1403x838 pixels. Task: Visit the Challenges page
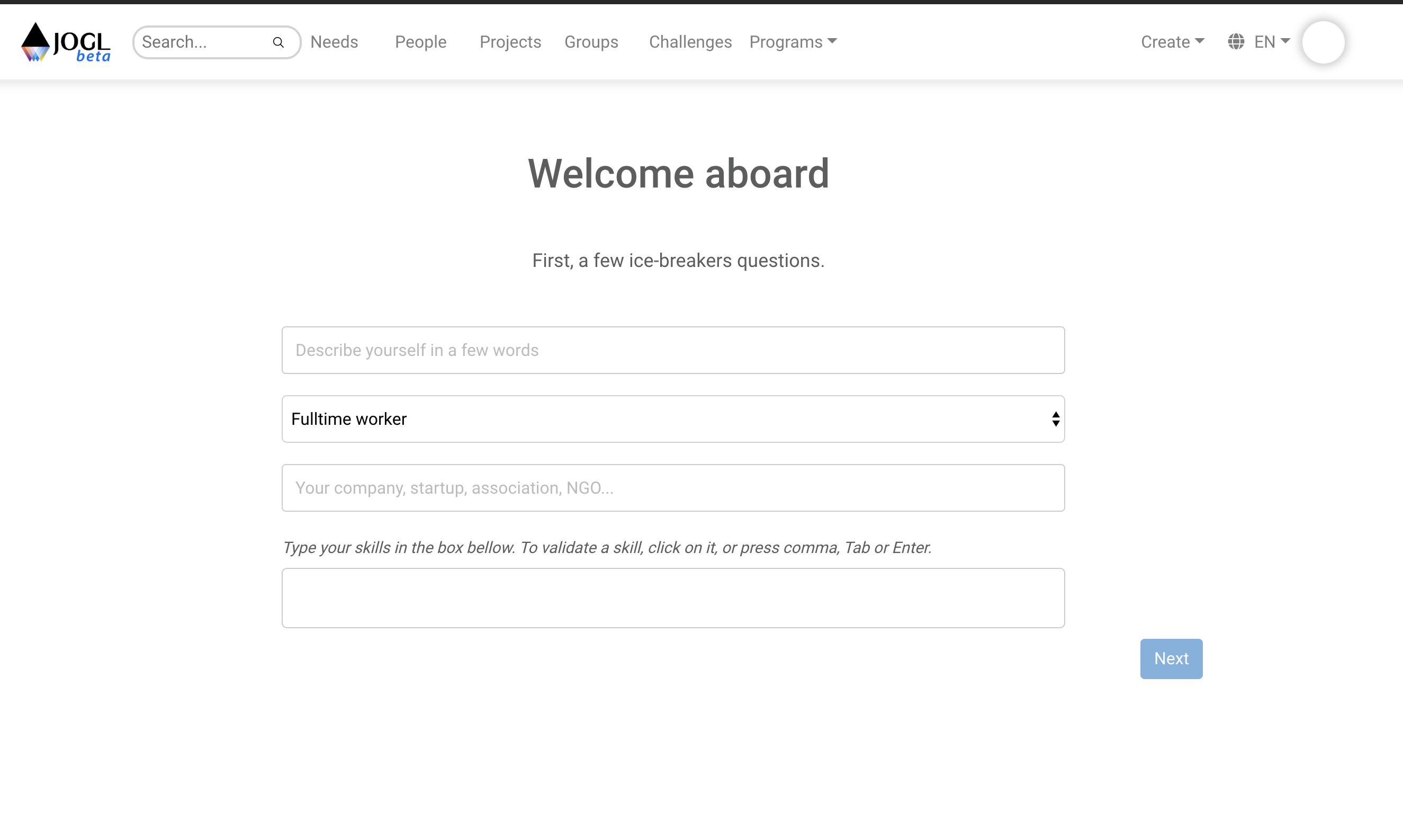pos(690,42)
